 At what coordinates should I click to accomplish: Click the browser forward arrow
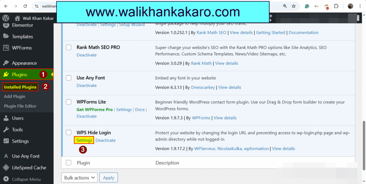(x=15, y=6)
